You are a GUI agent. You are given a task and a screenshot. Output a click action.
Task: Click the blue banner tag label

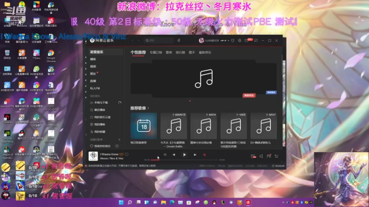point(271,92)
